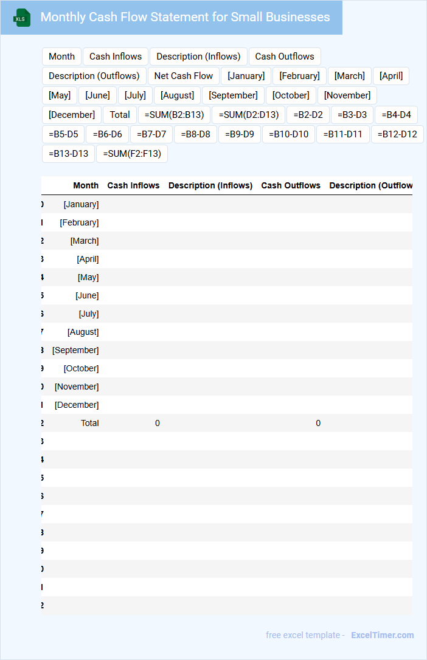Select the =SUM(F2:F13) formula tag
This screenshot has width=427, height=660.
(132, 153)
